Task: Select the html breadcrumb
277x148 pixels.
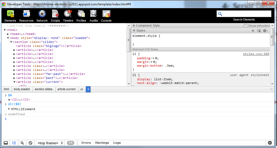Action: 6,89
